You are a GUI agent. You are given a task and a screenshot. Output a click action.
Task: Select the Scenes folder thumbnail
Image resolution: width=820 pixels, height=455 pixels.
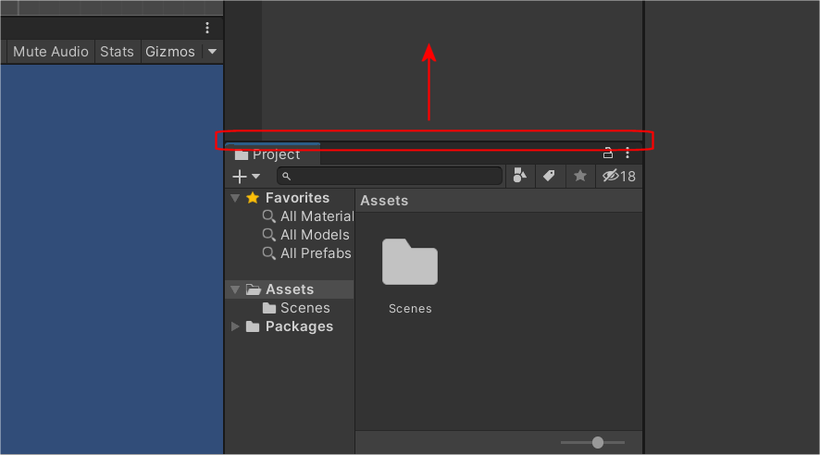[x=410, y=262]
